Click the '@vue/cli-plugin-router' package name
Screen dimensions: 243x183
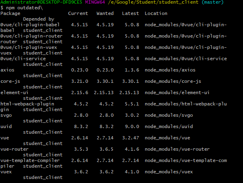31,36
